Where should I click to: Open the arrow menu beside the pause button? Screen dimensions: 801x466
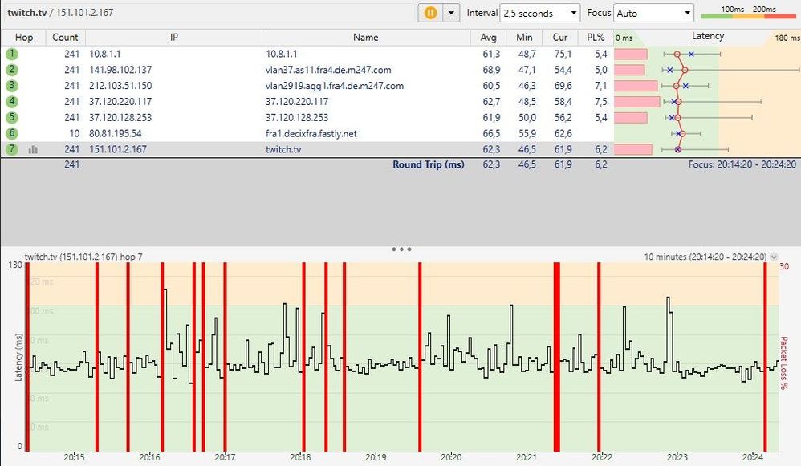(451, 13)
